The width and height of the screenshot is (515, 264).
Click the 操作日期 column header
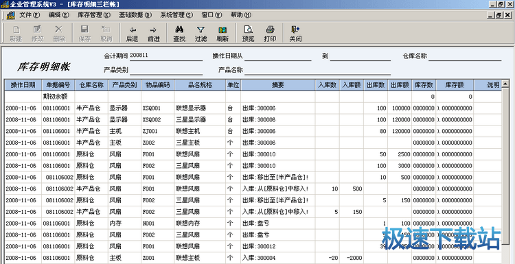[23, 85]
